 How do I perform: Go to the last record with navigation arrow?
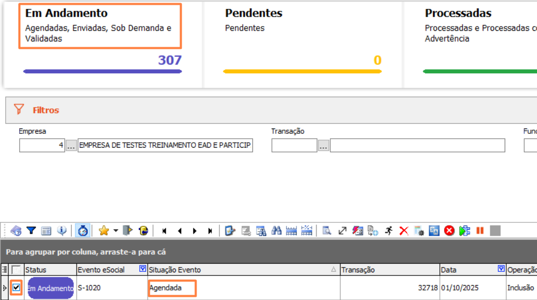(x=210, y=231)
